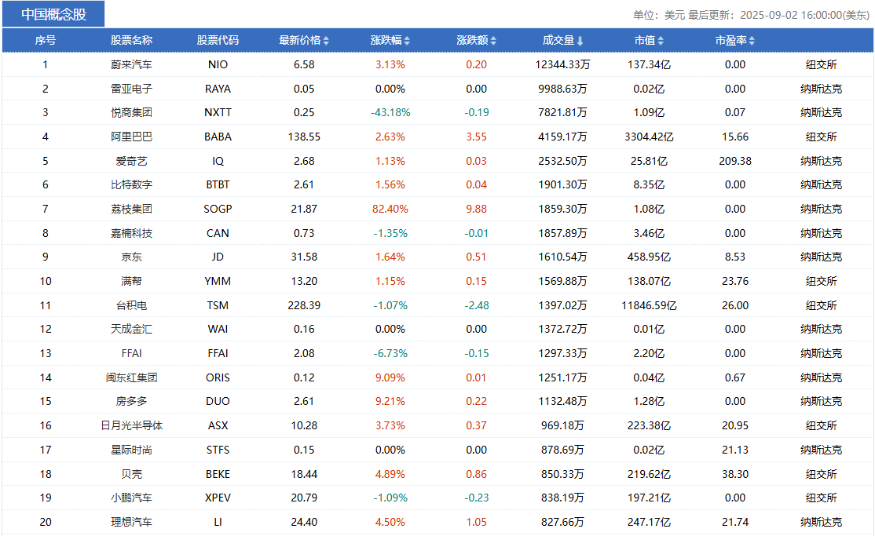Click the 11846.59亿 market cap cell
Viewport: 875px width, 536px height.
tap(649, 305)
